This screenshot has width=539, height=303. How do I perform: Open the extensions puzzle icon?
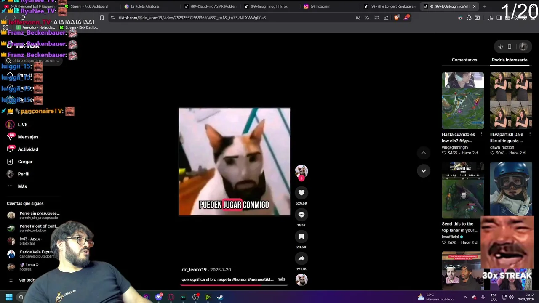469,18
